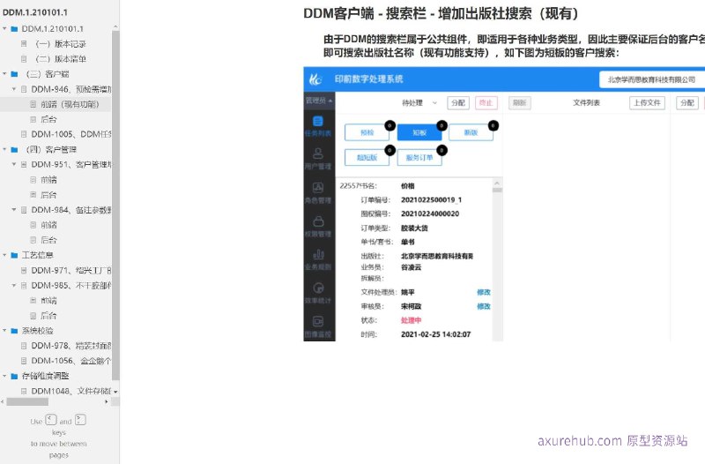Click the sitemap horizontal scrollbar thumb
This screenshot has height=464, width=705.
(x=27, y=402)
